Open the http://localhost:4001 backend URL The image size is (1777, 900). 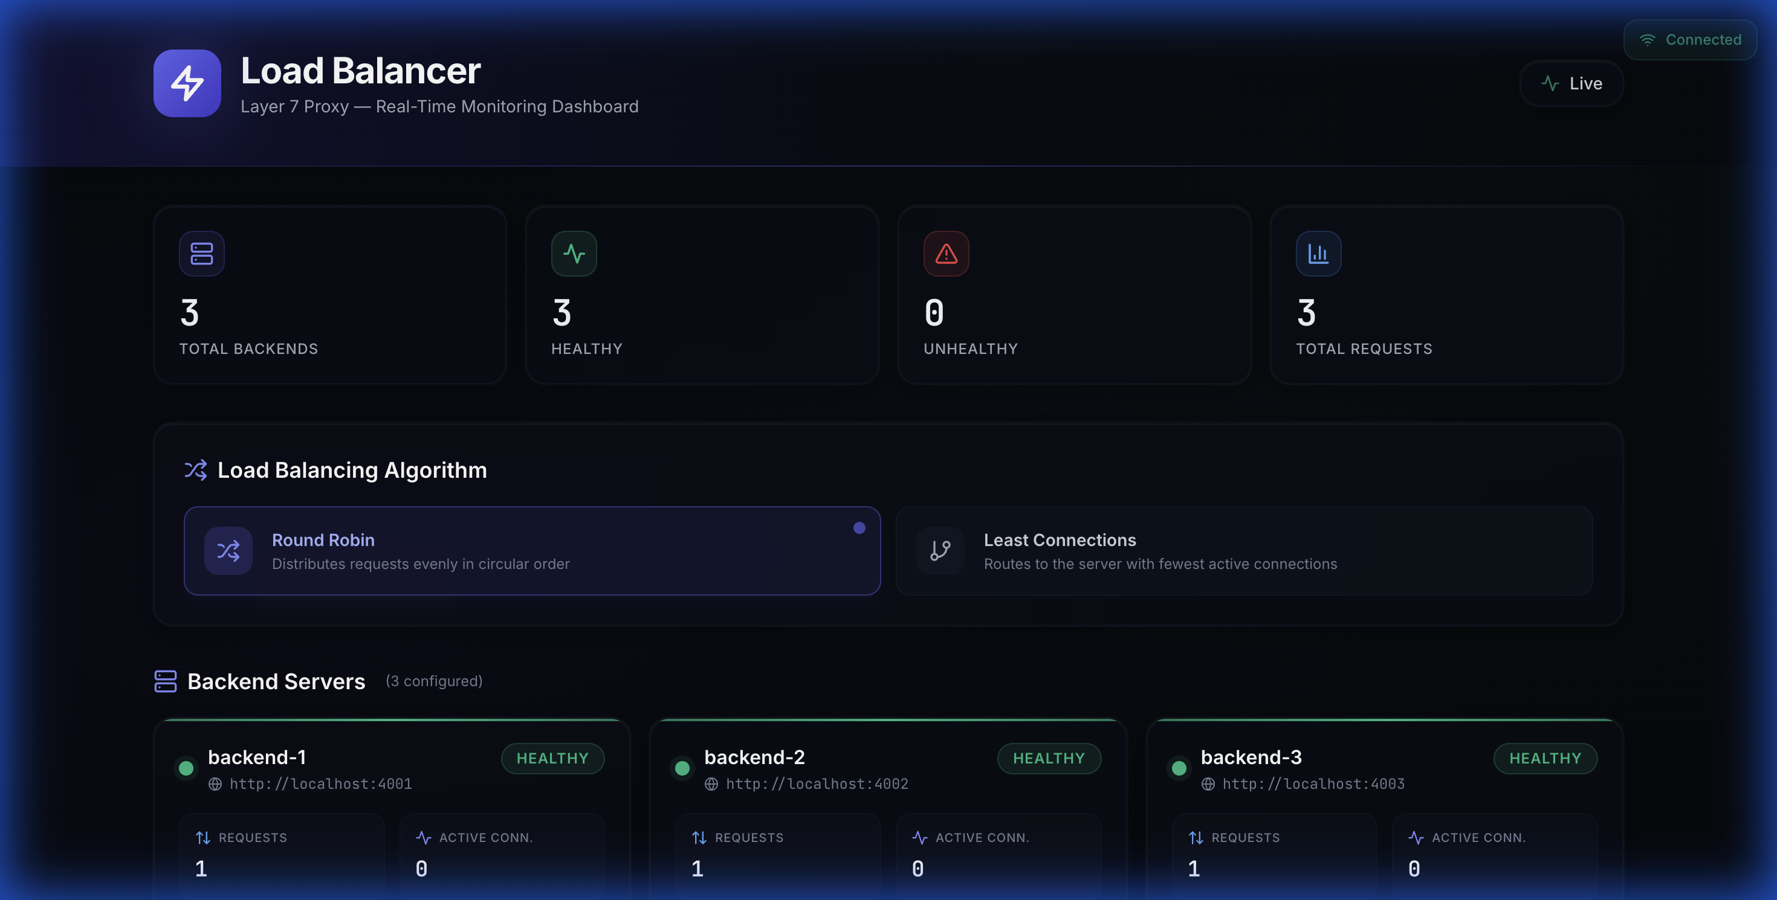[x=320, y=783]
